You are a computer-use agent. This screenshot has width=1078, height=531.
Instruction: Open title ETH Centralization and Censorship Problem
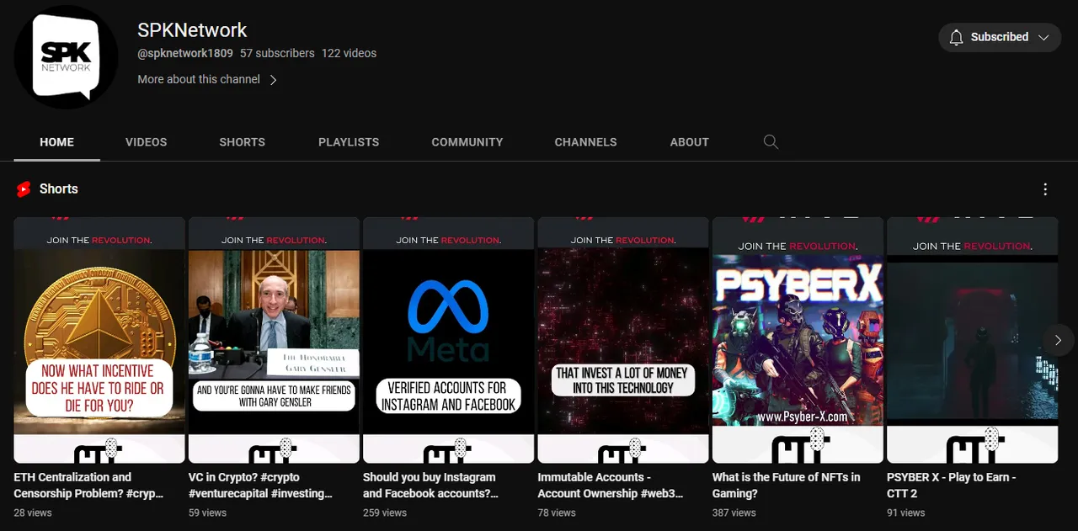[x=88, y=486]
